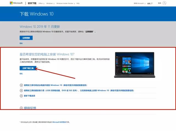Click the 立即更新 button

[x=26, y=38]
